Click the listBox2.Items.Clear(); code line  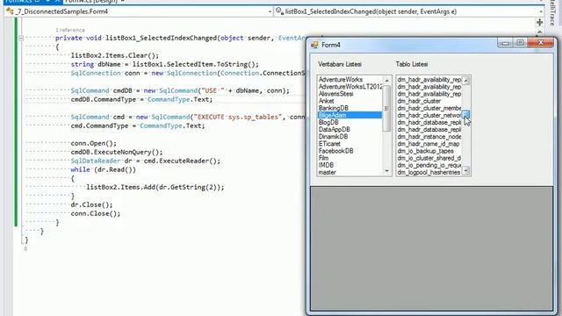(115, 55)
